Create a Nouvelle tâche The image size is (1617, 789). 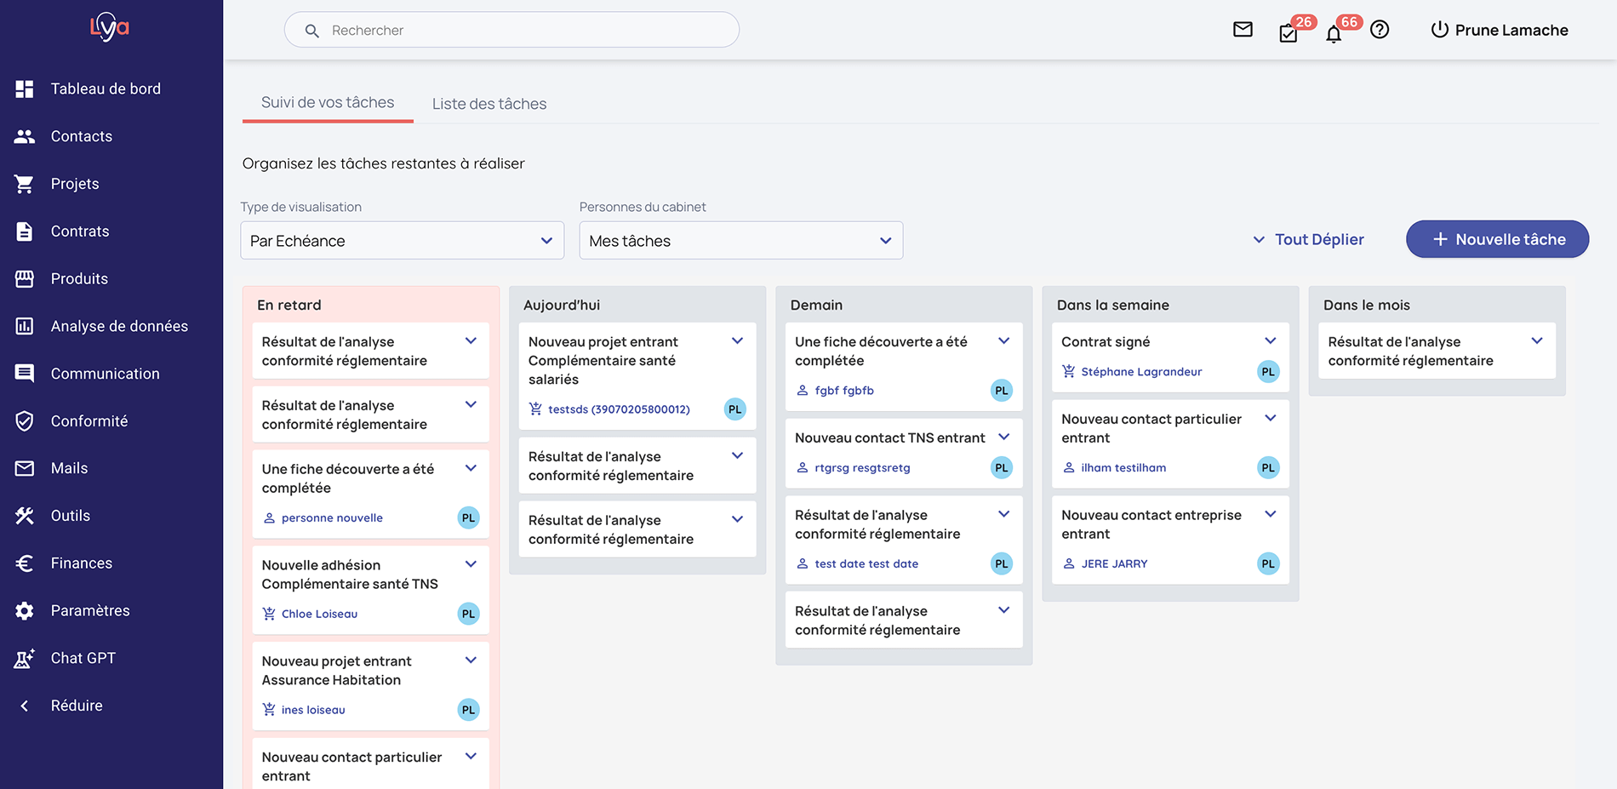(1497, 239)
